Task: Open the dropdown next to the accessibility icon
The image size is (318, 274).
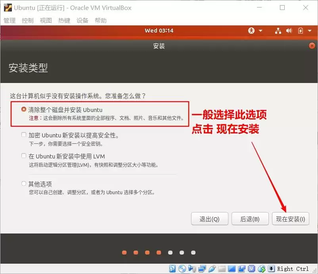Action: coord(260,31)
